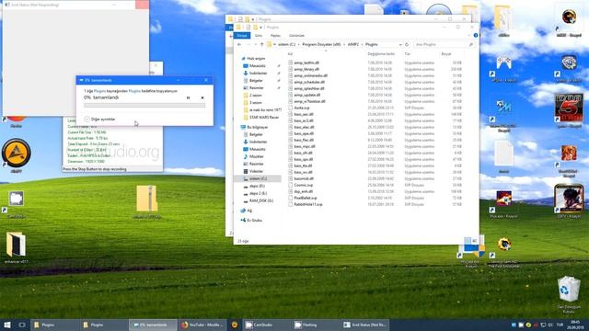
Task: Open İndirilenler under Hızlı erişim
Action: 258,74
